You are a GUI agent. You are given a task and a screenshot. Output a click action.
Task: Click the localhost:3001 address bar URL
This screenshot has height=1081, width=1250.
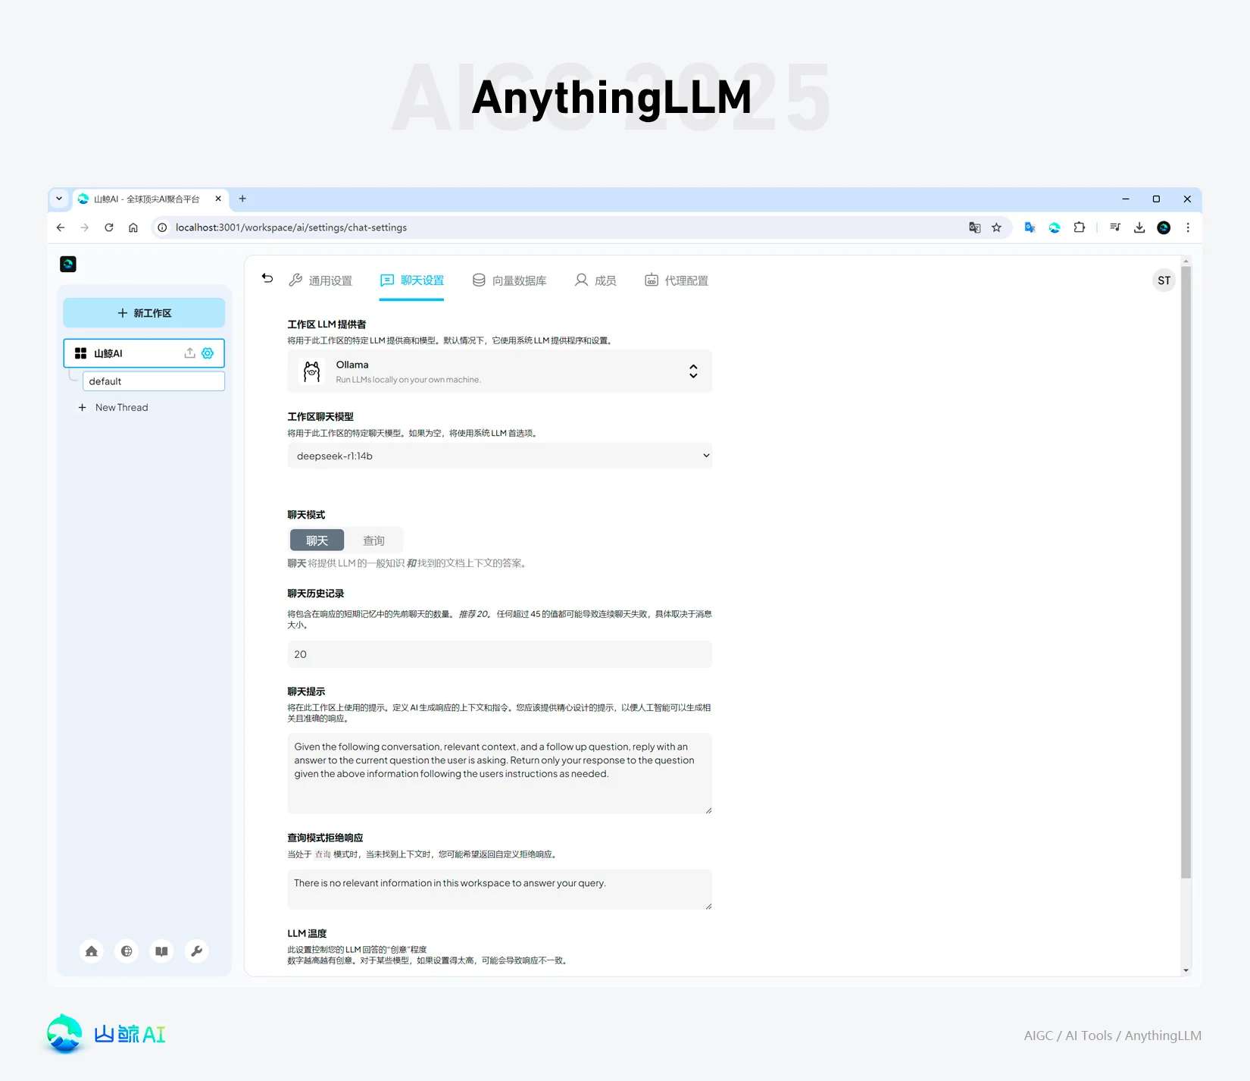point(292,227)
